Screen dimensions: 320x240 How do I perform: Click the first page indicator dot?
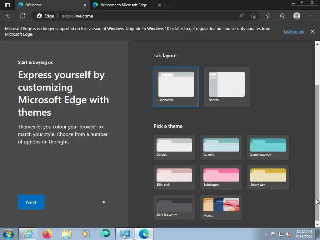(x=104, y=202)
